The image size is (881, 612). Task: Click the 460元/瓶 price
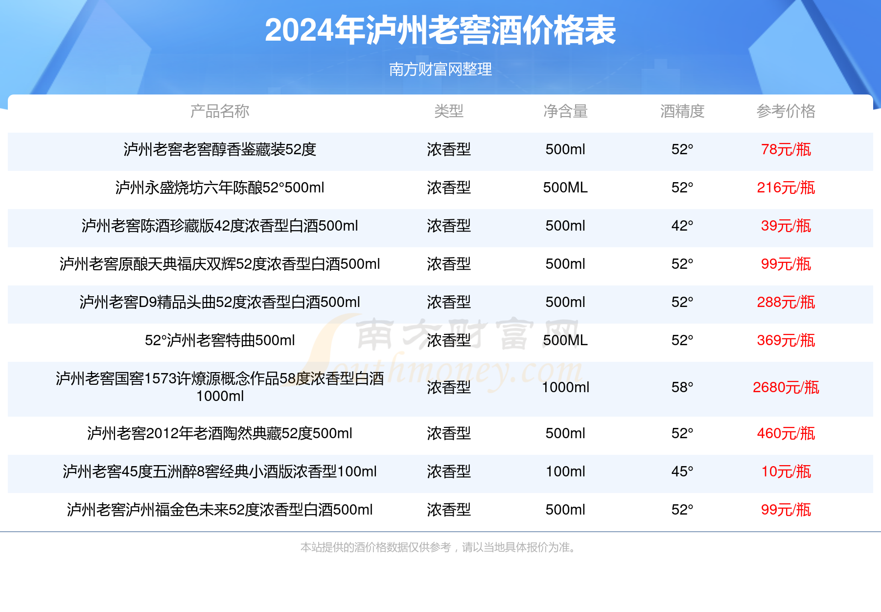coord(786,433)
